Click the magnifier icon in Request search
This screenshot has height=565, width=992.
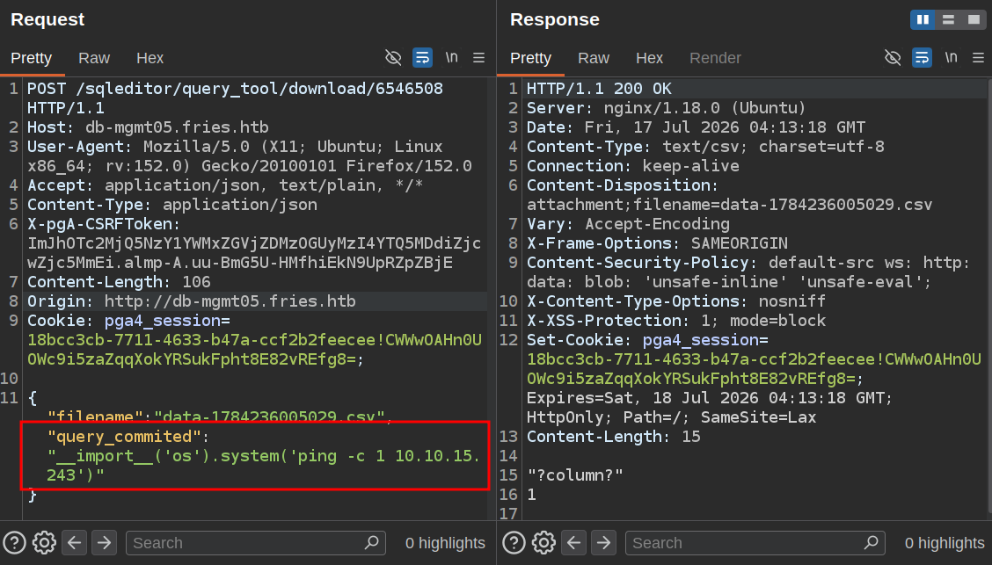pyautogui.click(x=372, y=542)
